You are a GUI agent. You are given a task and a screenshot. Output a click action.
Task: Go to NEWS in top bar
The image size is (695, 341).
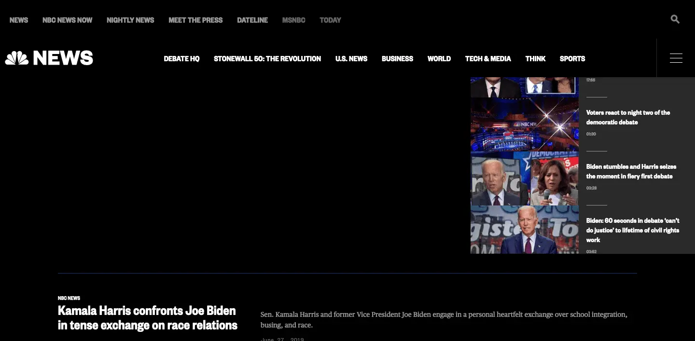click(19, 20)
